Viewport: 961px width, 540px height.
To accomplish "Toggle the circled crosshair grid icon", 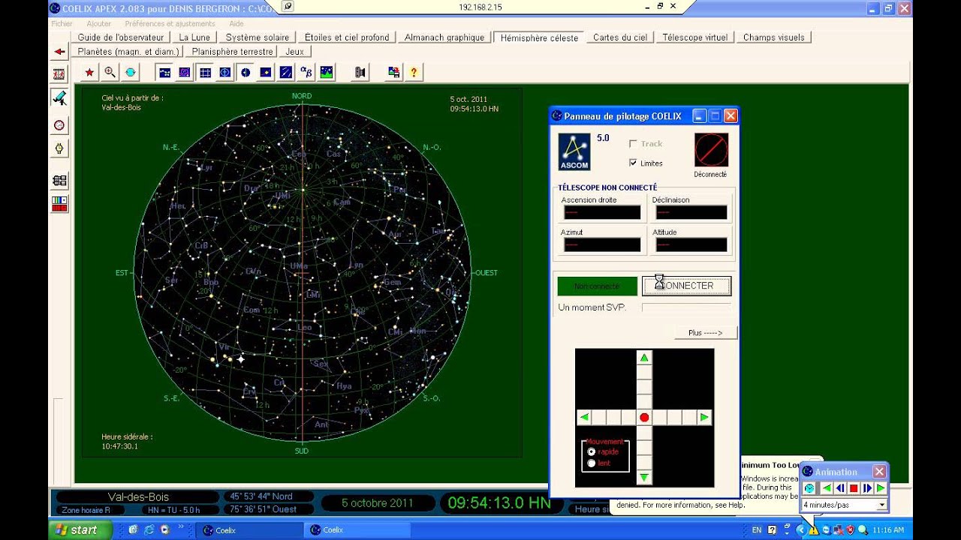I will point(224,72).
